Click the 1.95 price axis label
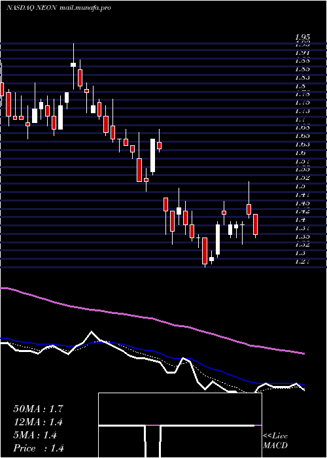Screen dimensions: 327x458 302,37
